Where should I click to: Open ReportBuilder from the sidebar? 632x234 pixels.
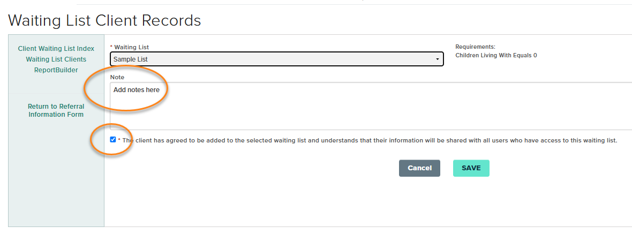point(56,70)
